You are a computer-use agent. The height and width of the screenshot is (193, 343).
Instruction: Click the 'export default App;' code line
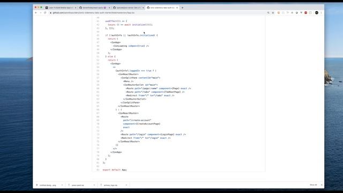[115, 169]
